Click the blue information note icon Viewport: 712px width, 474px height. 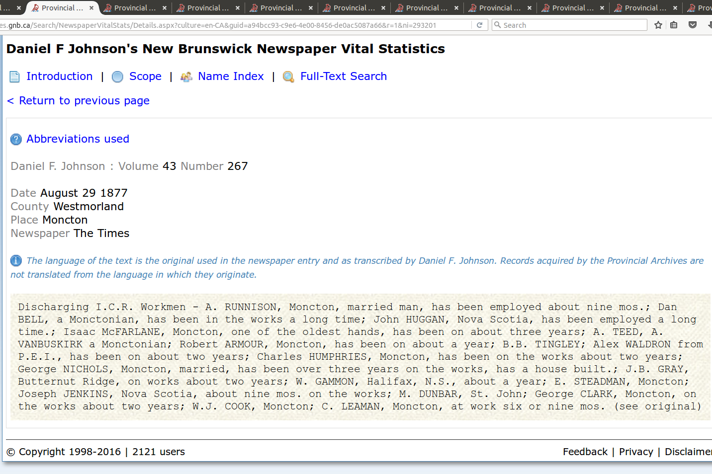(x=16, y=260)
